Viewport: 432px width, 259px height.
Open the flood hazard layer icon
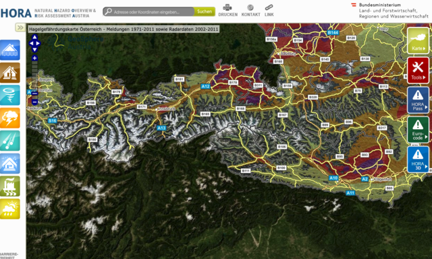pos(10,50)
